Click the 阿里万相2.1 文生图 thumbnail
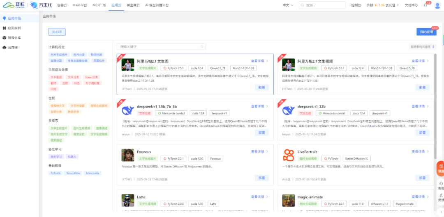The width and height of the screenshot is (444, 217). click(128, 65)
